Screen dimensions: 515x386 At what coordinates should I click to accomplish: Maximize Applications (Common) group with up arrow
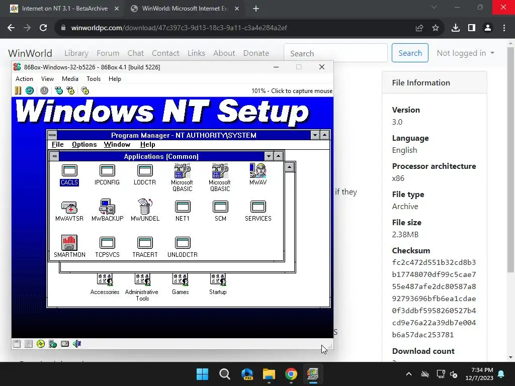(x=279, y=156)
